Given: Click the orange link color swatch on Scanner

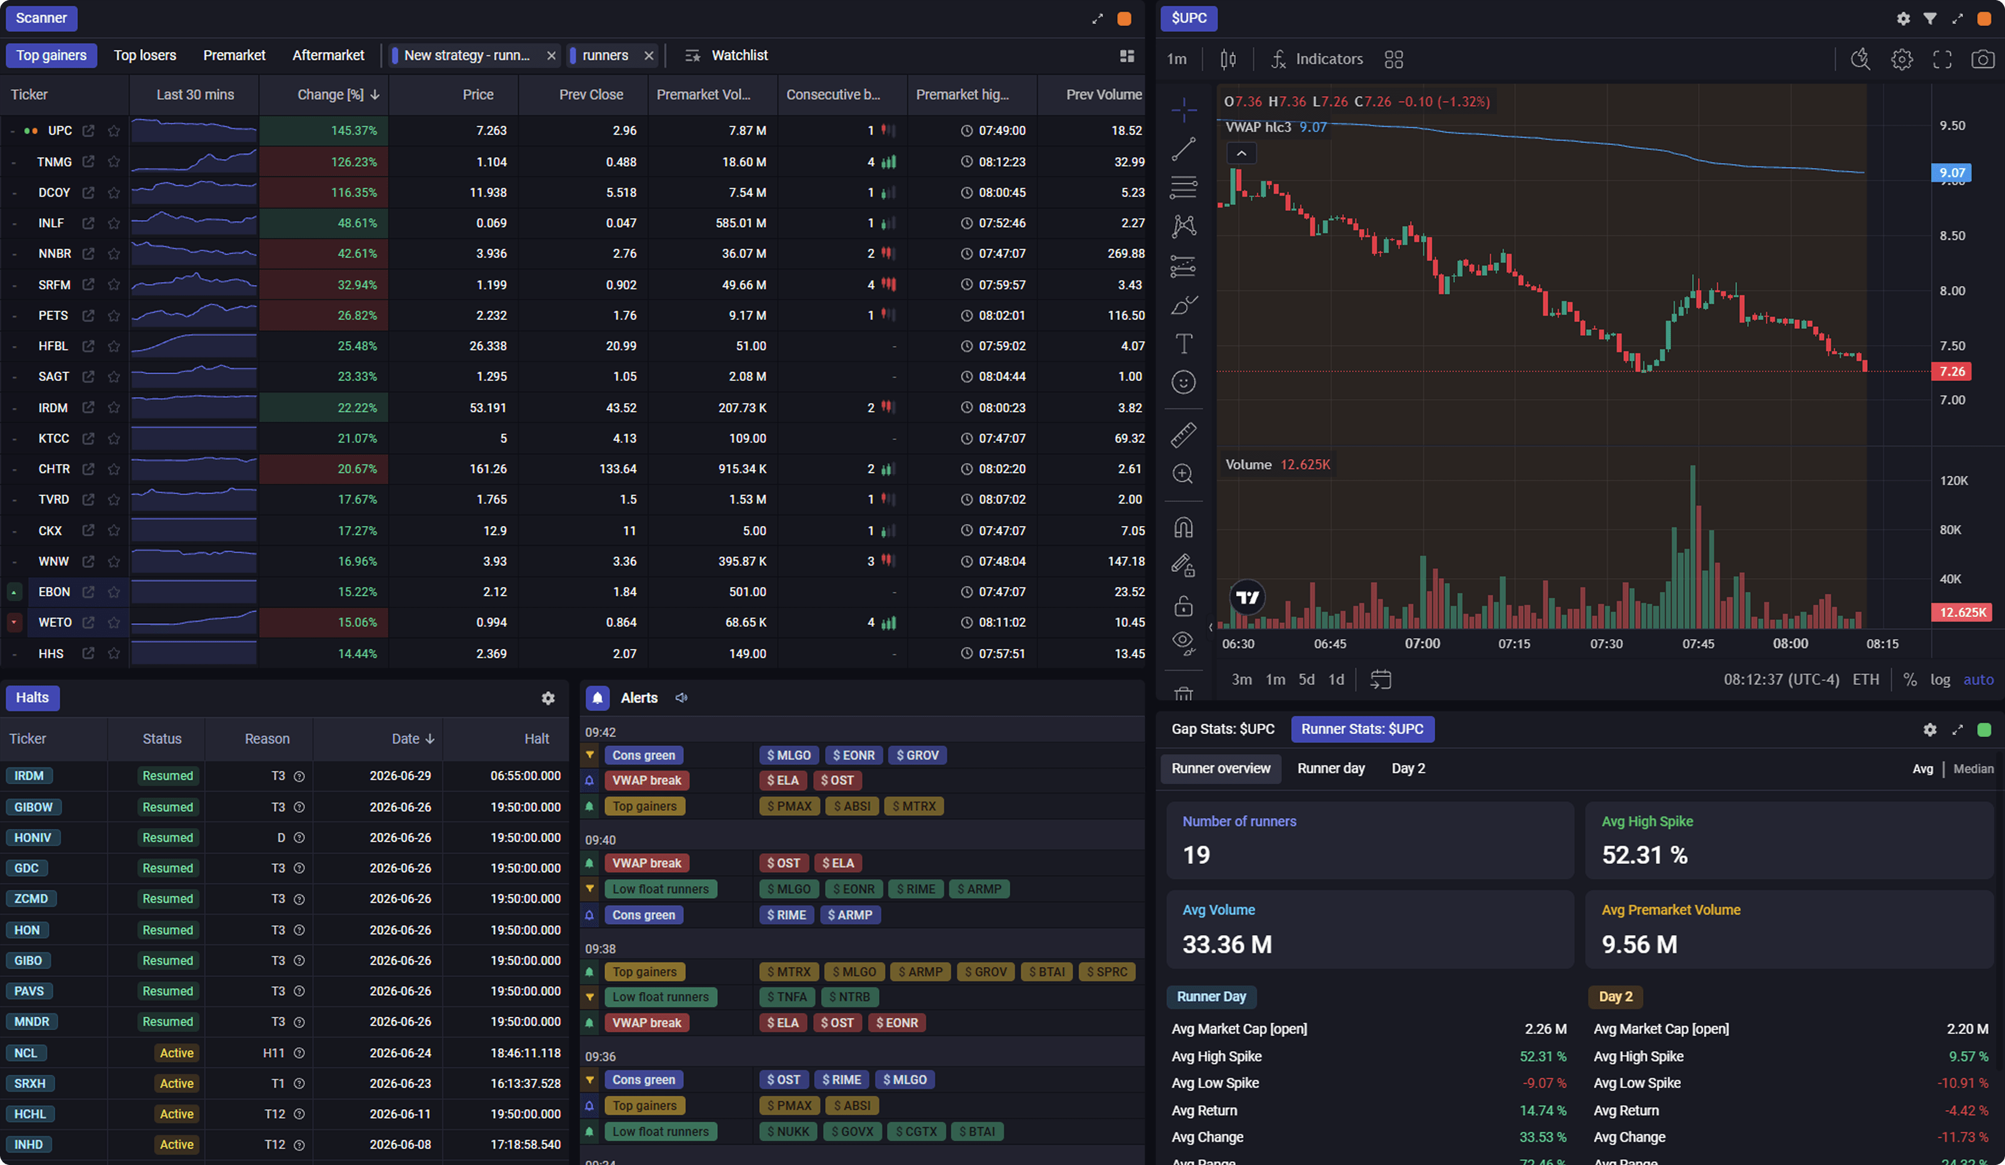Looking at the screenshot, I should 1124,18.
